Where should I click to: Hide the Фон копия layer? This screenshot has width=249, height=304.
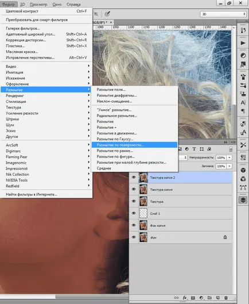134,225
